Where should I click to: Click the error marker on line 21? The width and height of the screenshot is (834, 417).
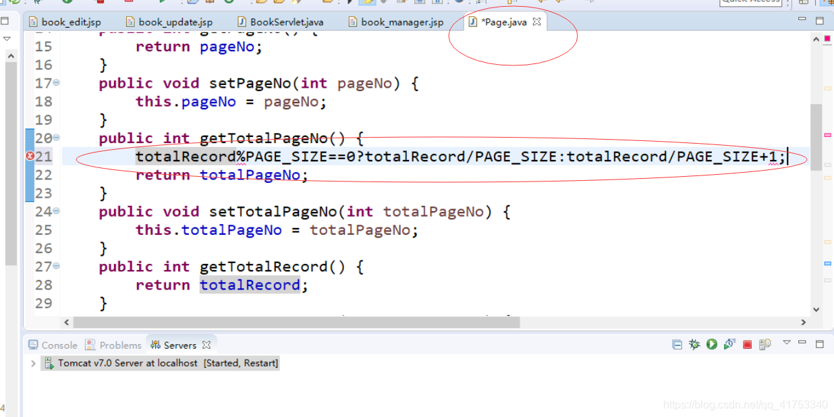(29, 157)
